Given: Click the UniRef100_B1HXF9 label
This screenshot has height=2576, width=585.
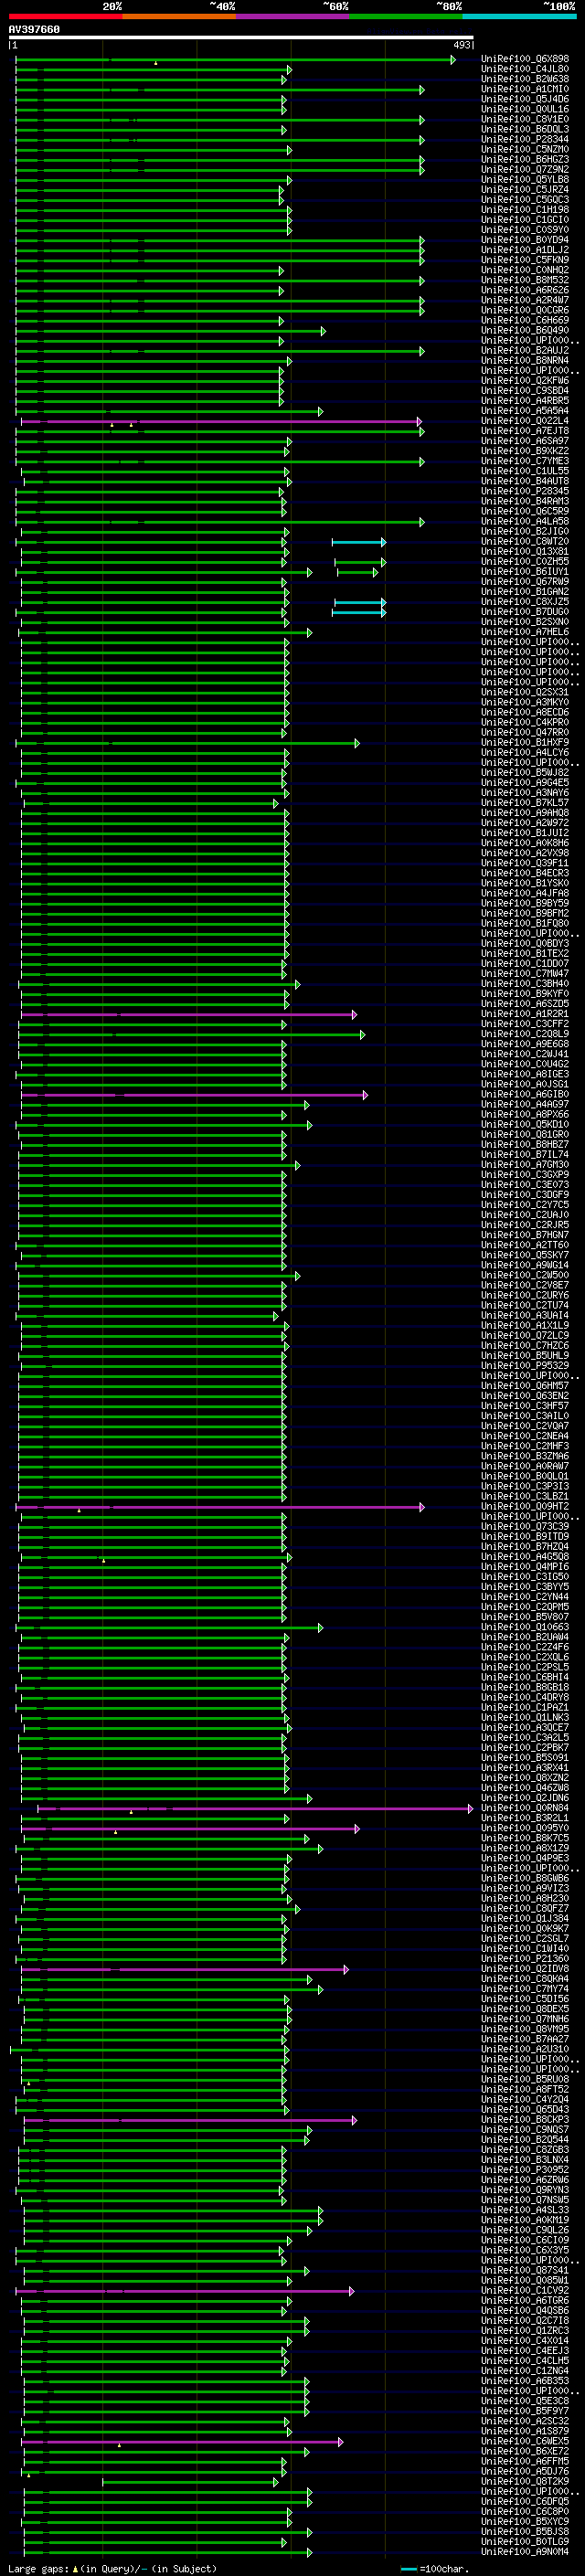Looking at the screenshot, I should (525, 743).
